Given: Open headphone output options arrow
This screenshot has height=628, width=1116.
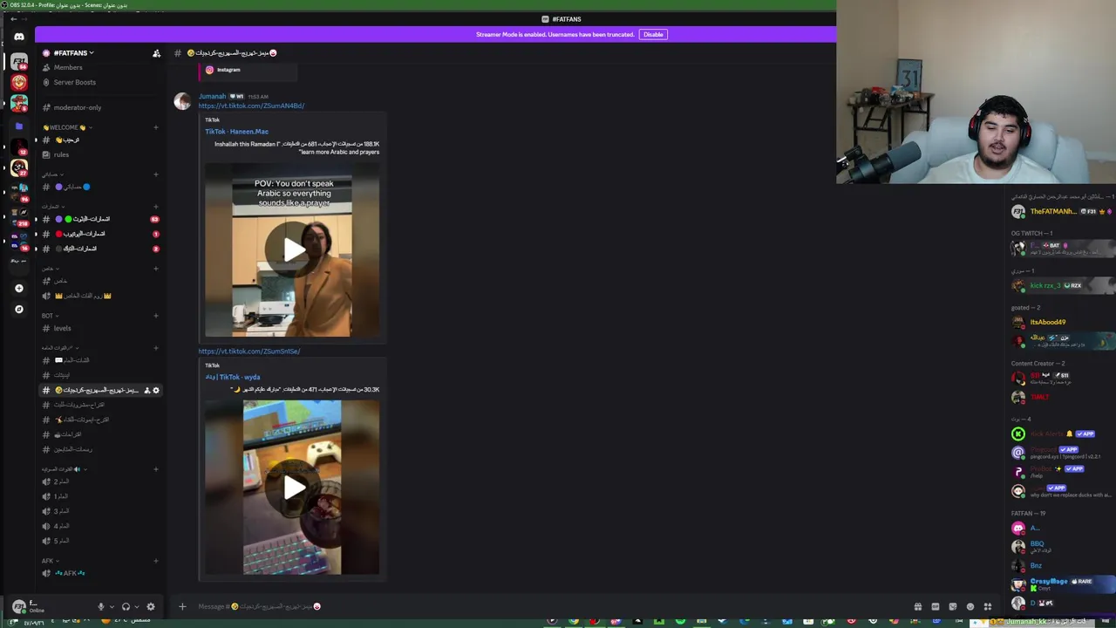Looking at the screenshot, I should pyautogui.click(x=137, y=607).
